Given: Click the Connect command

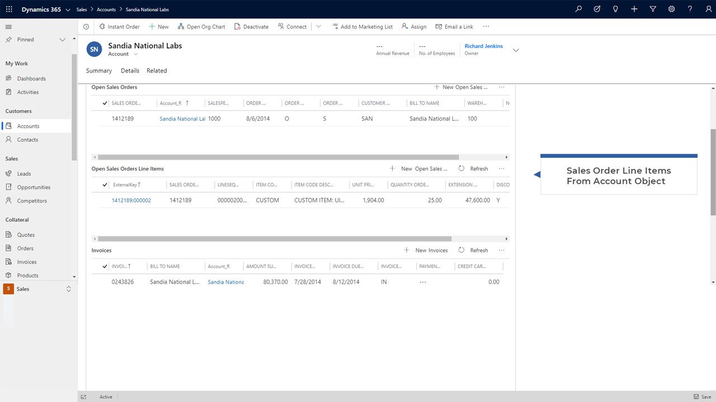Looking at the screenshot, I should [292, 27].
